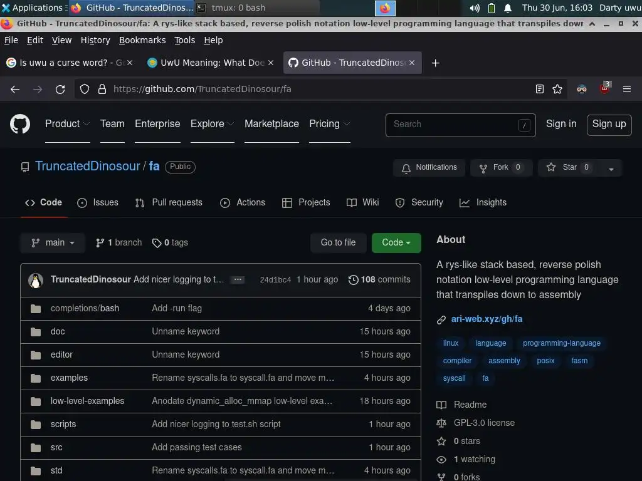Click the battery indicator icon
The height and width of the screenshot is (481, 642).
coord(492,8)
